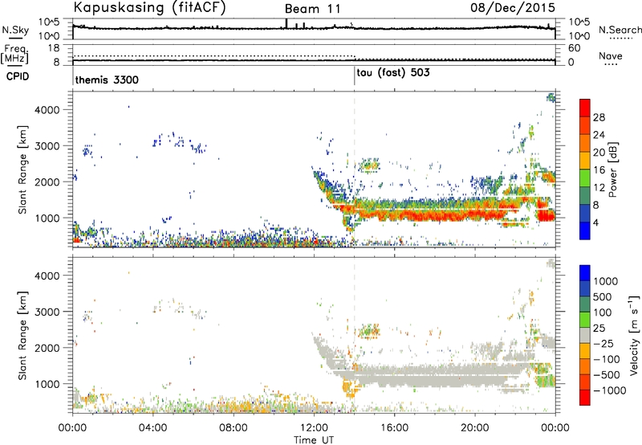Viewport: 642px width, 445px height.
Task: Click the "Velocity [m s-1]" colorbar label
Action: [x=634, y=335]
